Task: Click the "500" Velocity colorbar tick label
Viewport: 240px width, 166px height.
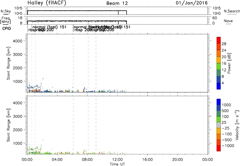Action: 226,111
